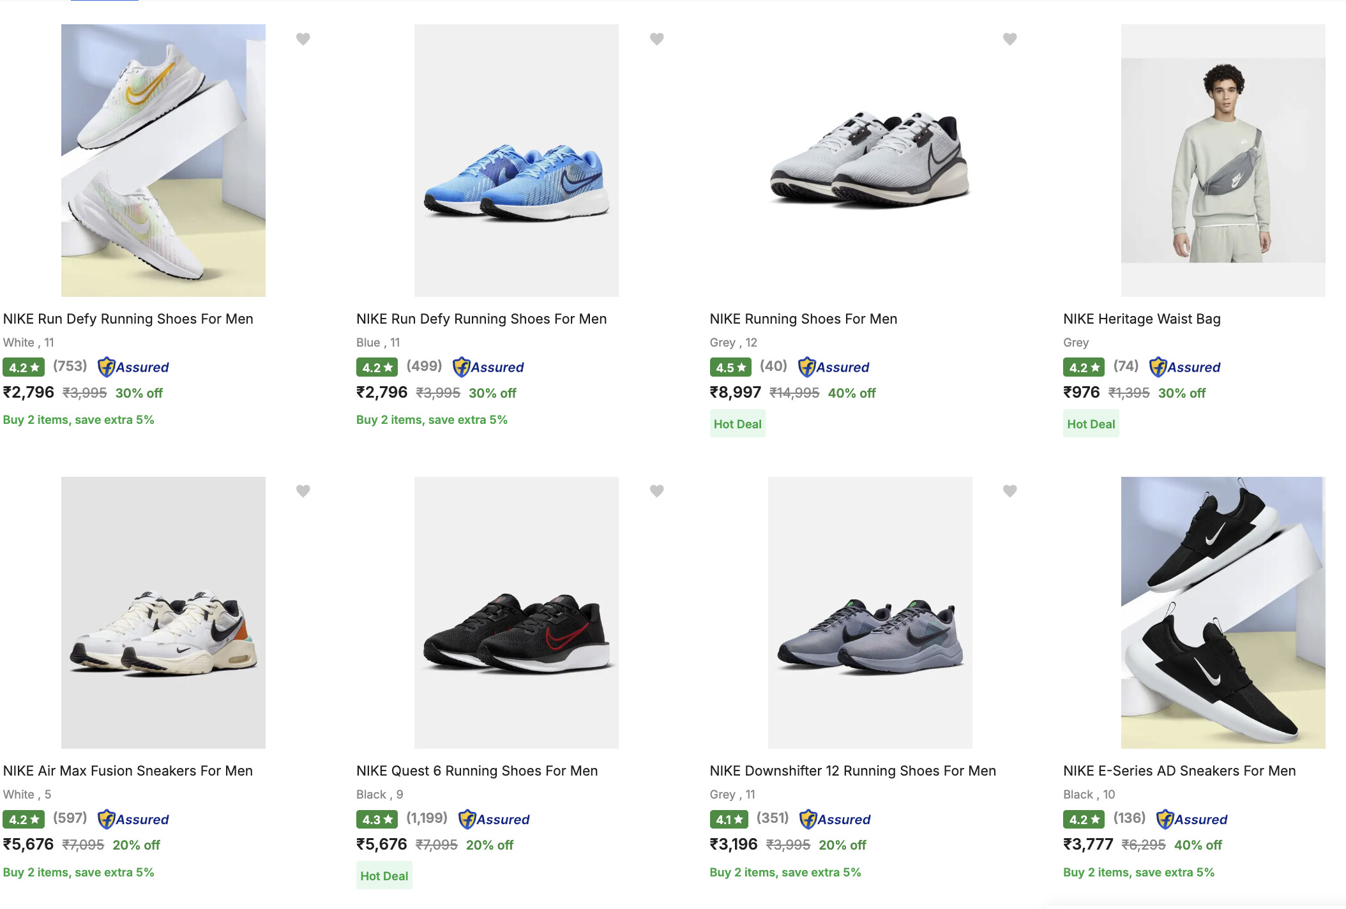Image resolution: width=1346 pixels, height=909 pixels.
Task: Open the blue Run Defy shoes image
Action: coord(516,160)
